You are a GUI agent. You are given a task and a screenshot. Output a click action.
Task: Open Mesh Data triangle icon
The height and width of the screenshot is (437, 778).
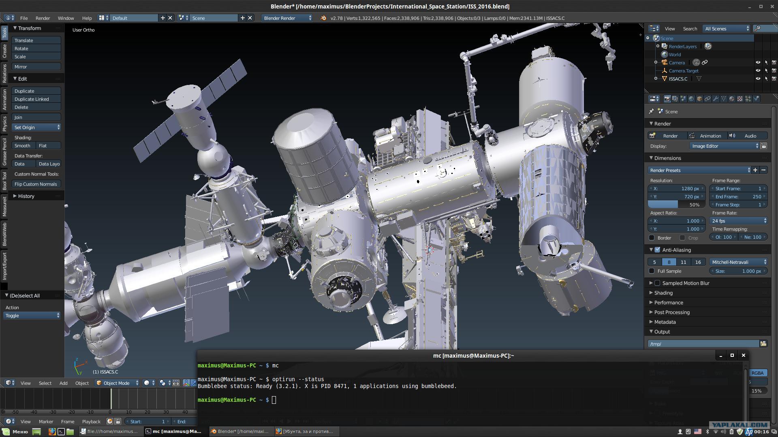(x=724, y=99)
